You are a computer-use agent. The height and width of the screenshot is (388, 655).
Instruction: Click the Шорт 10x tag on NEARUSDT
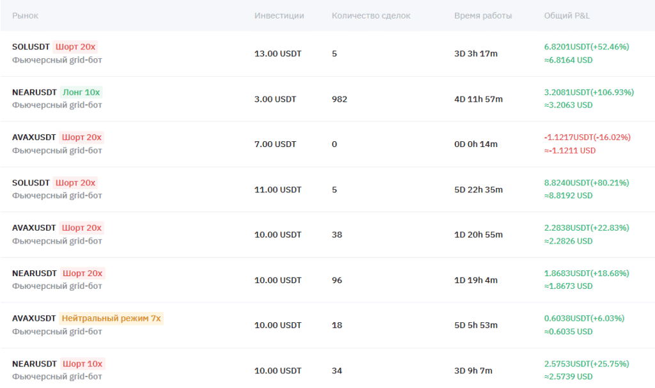[83, 364]
